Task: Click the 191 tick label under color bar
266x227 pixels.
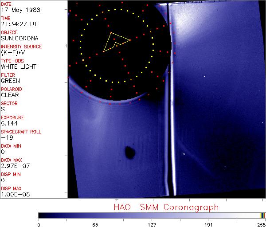Action: click(208, 224)
